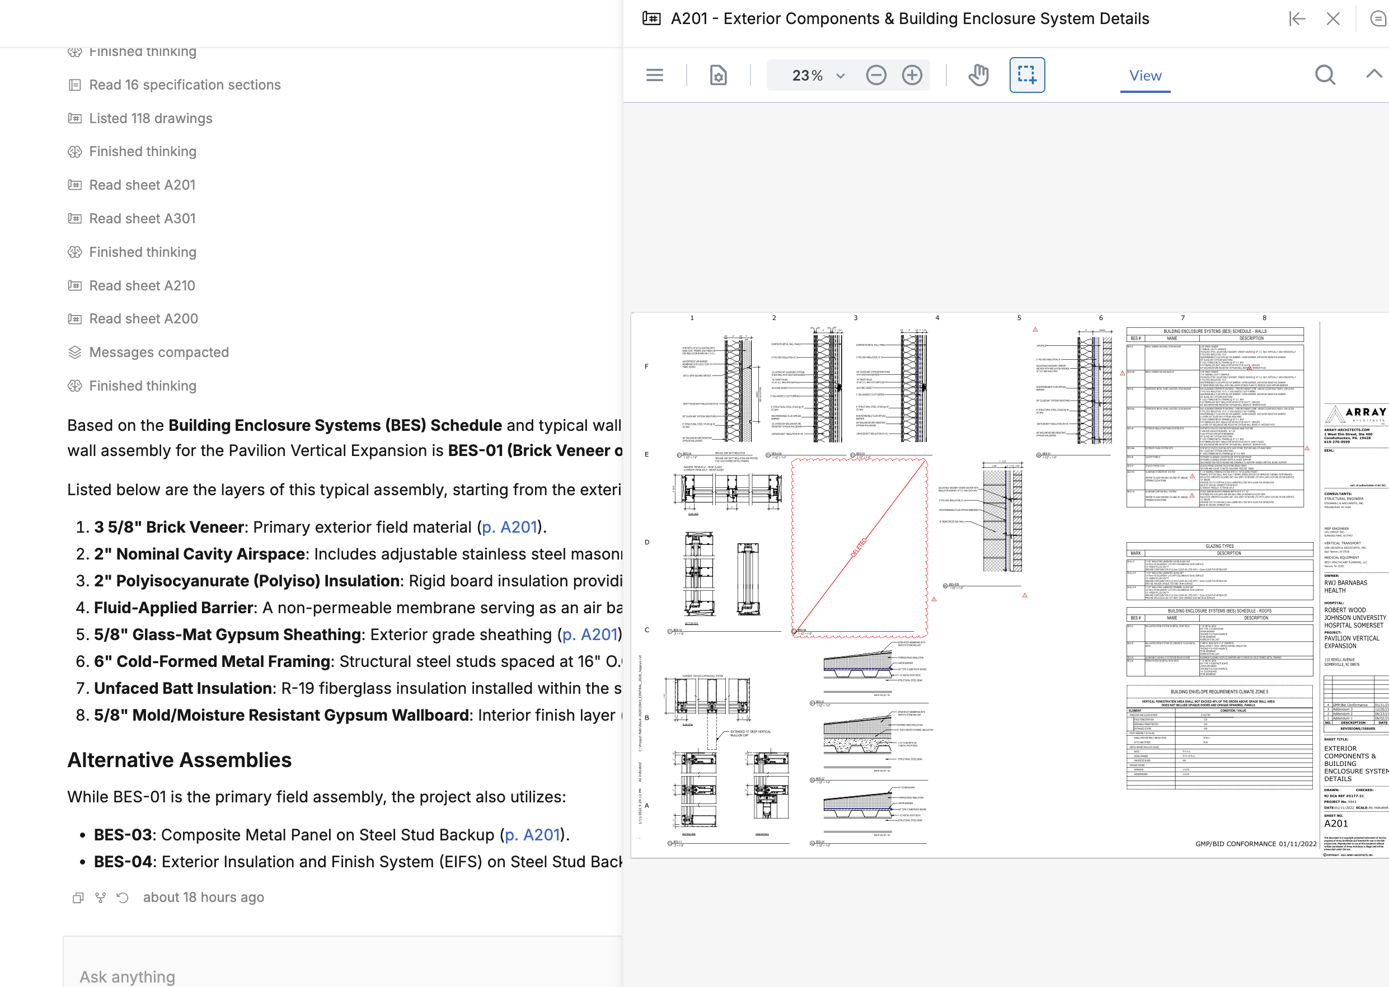Open the document page settings icon

718,76
